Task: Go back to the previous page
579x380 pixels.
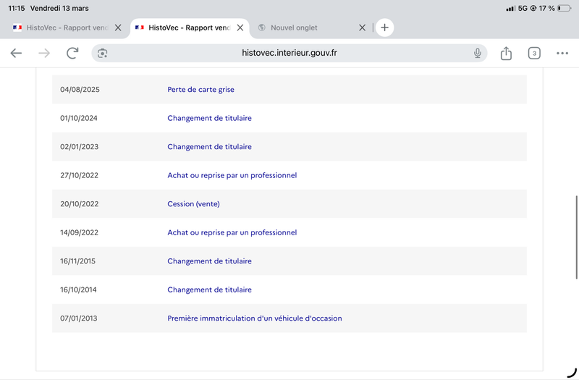Action: (16, 53)
